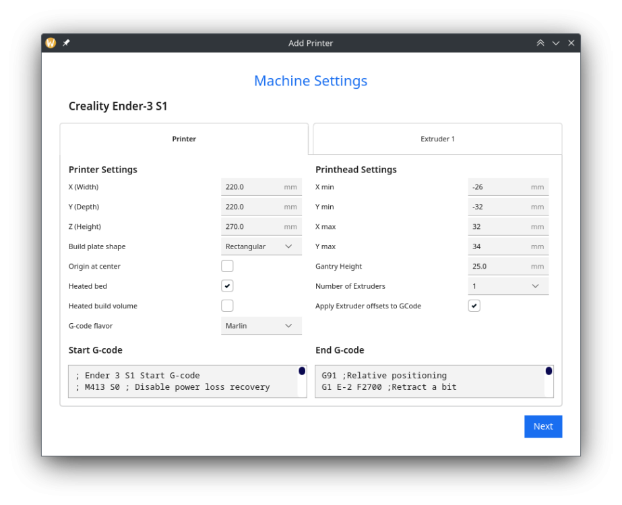Click the Cura app icon in title bar
622x505 pixels.
(51, 43)
